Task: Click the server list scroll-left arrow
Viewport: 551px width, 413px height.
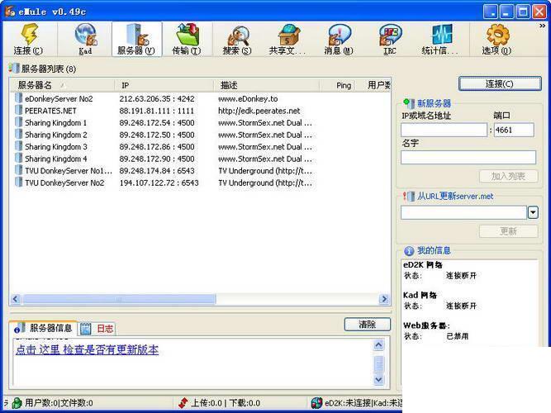Action: (x=16, y=299)
